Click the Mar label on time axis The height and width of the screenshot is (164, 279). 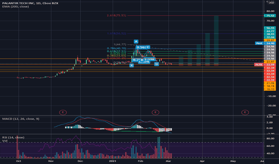pyautogui.click(x=168, y=161)
